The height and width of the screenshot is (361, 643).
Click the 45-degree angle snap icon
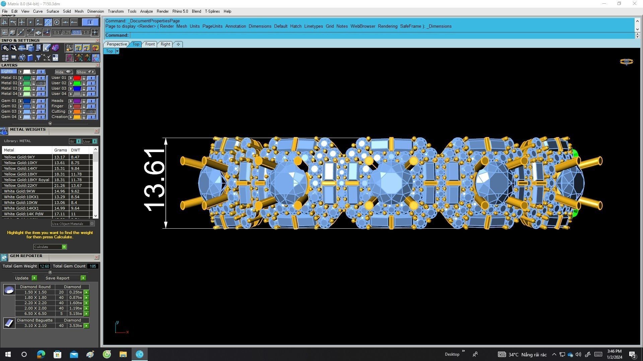click(x=30, y=32)
